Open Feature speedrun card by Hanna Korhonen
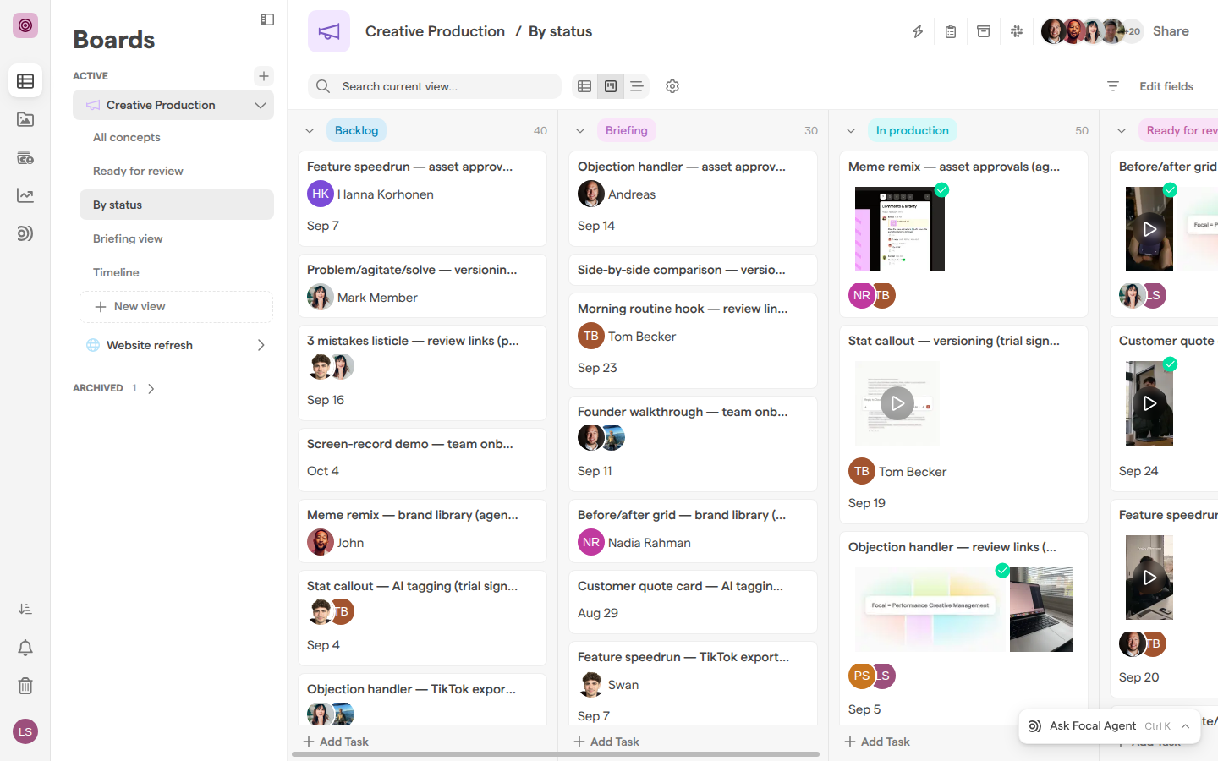The width and height of the screenshot is (1218, 761). tap(422, 199)
